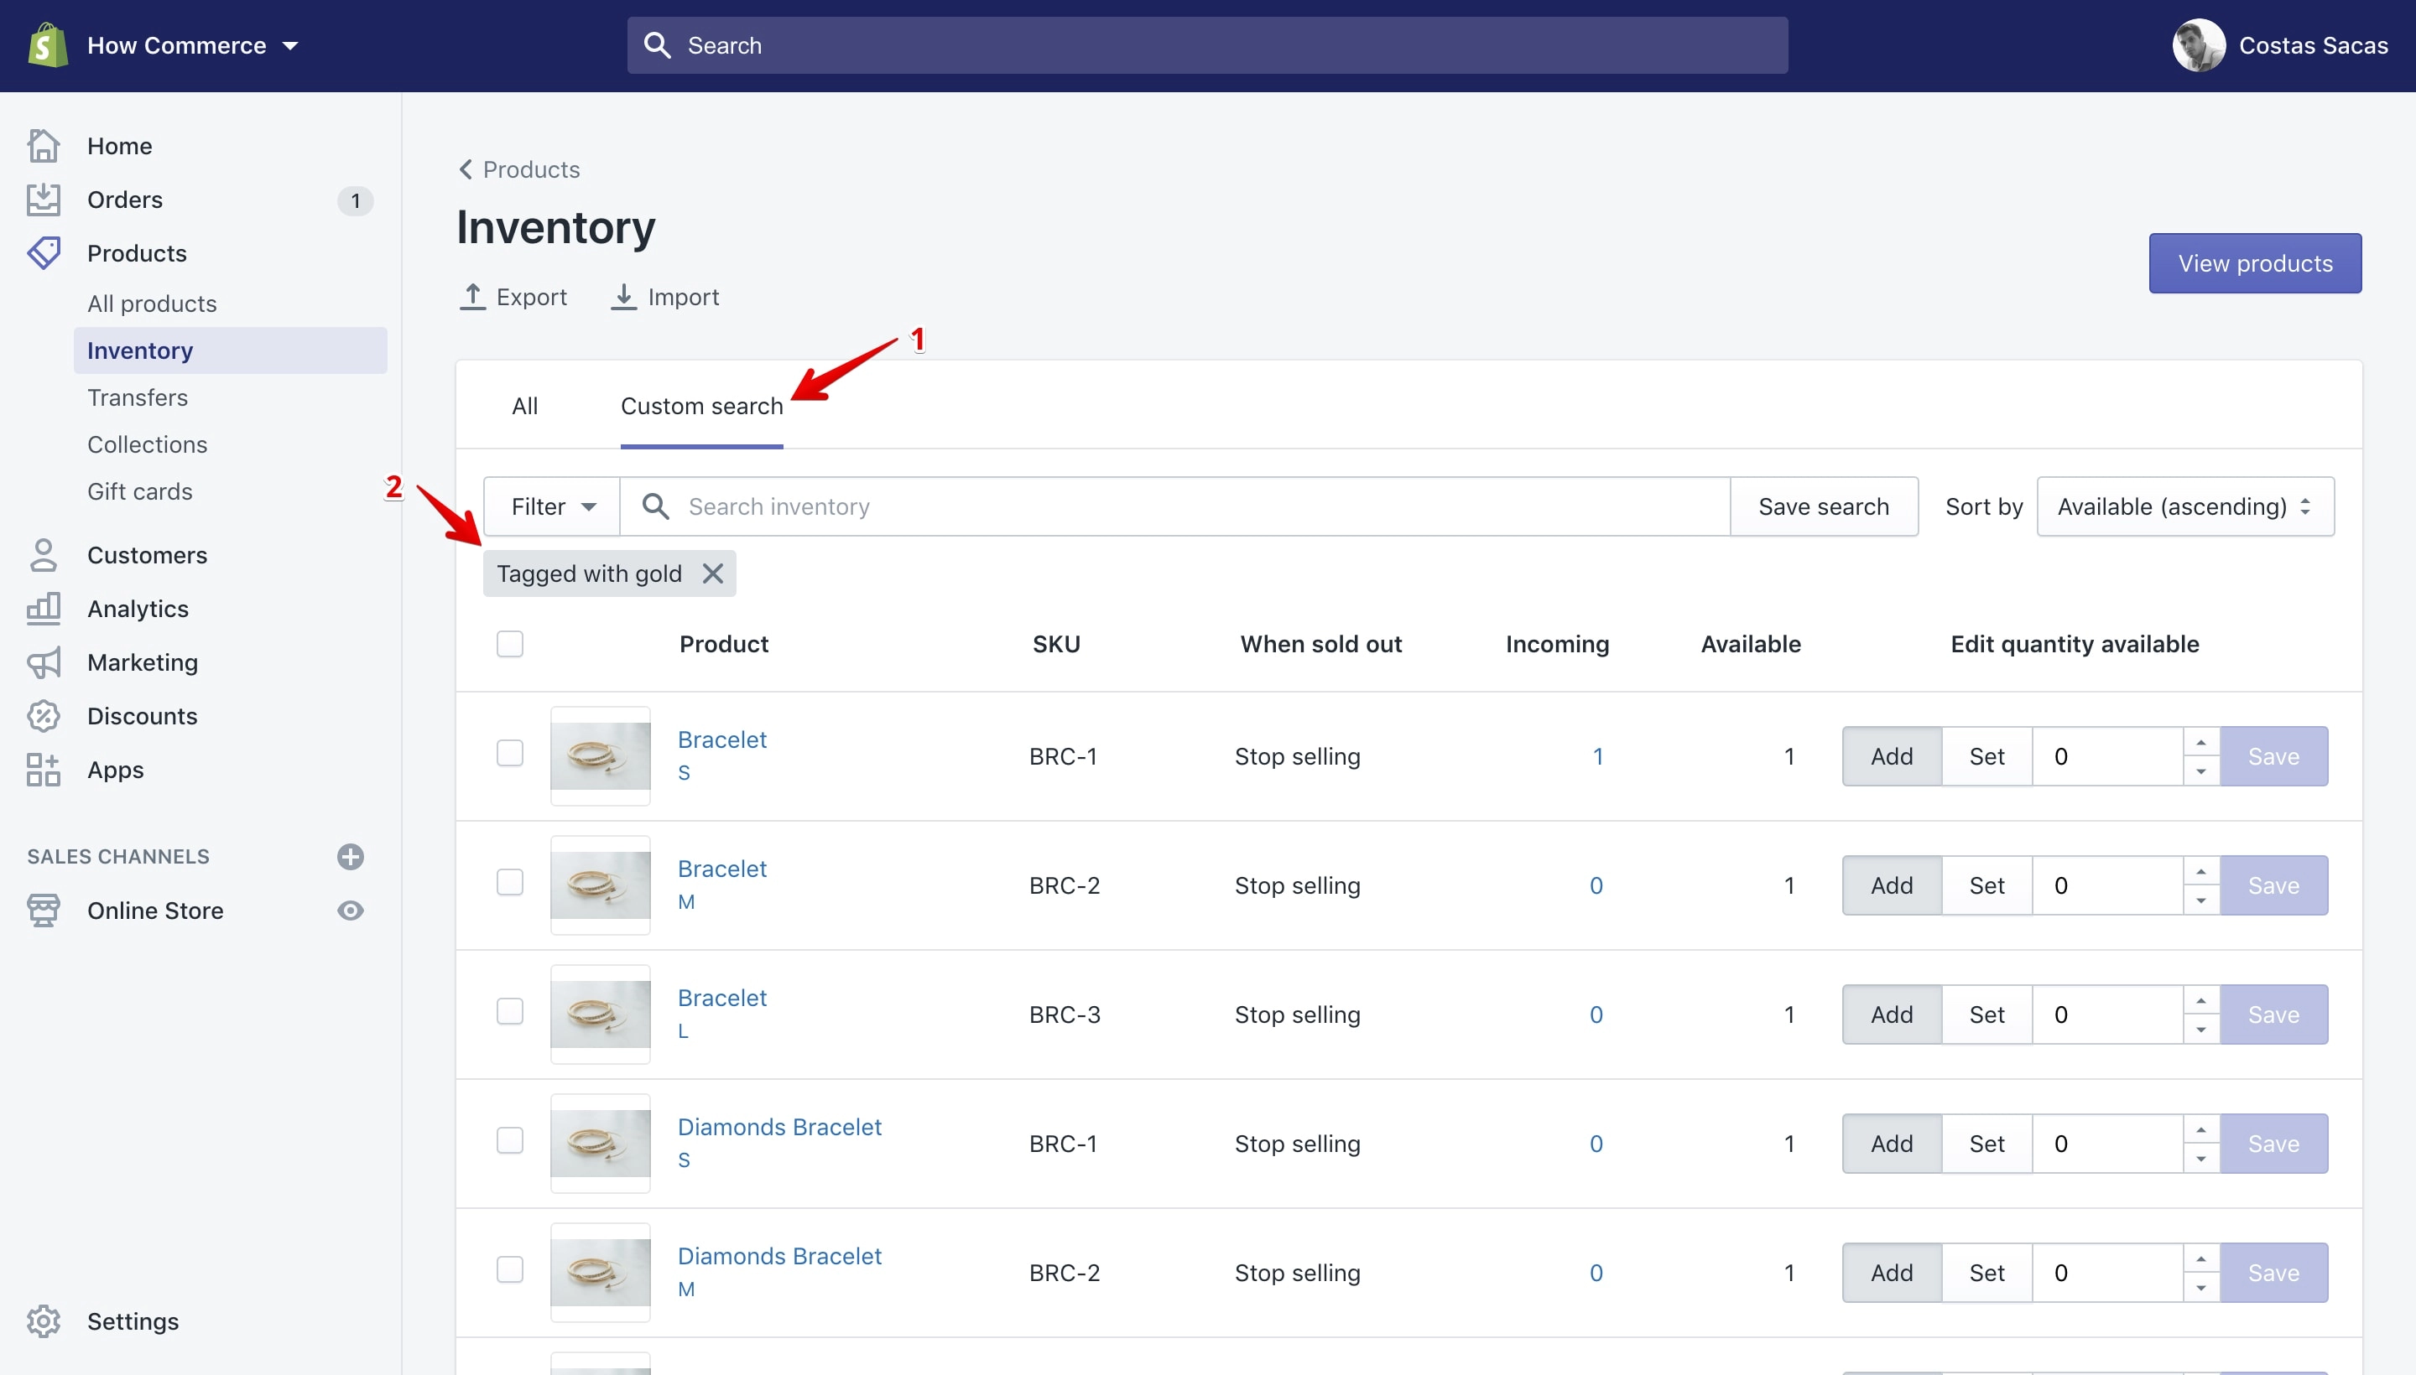Viewport: 2416px width, 1375px height.
Task: Open All products in sidebar
Action: (152, 304)
